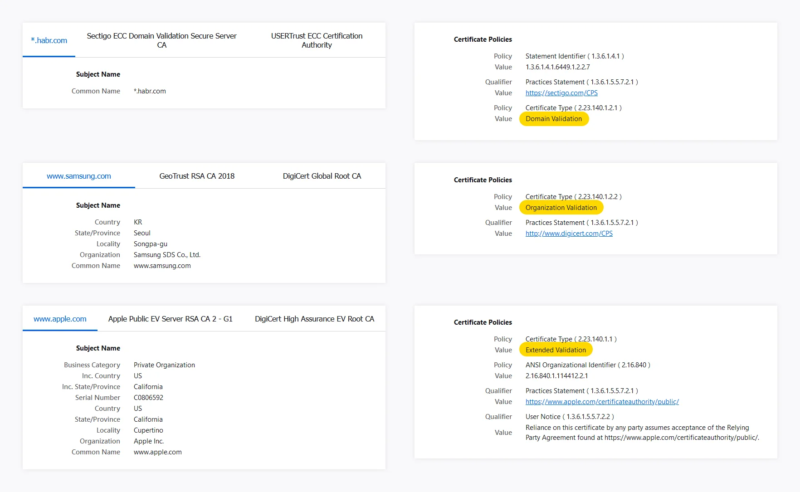
Task: Switch to DigiCert Global Root CA tab
Action: coord(322,176)
